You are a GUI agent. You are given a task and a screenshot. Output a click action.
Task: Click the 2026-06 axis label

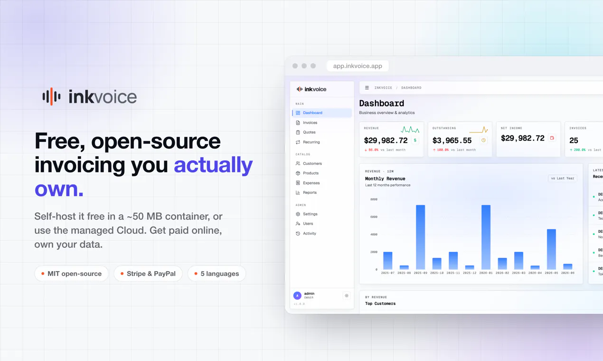[x=568, y=273]
